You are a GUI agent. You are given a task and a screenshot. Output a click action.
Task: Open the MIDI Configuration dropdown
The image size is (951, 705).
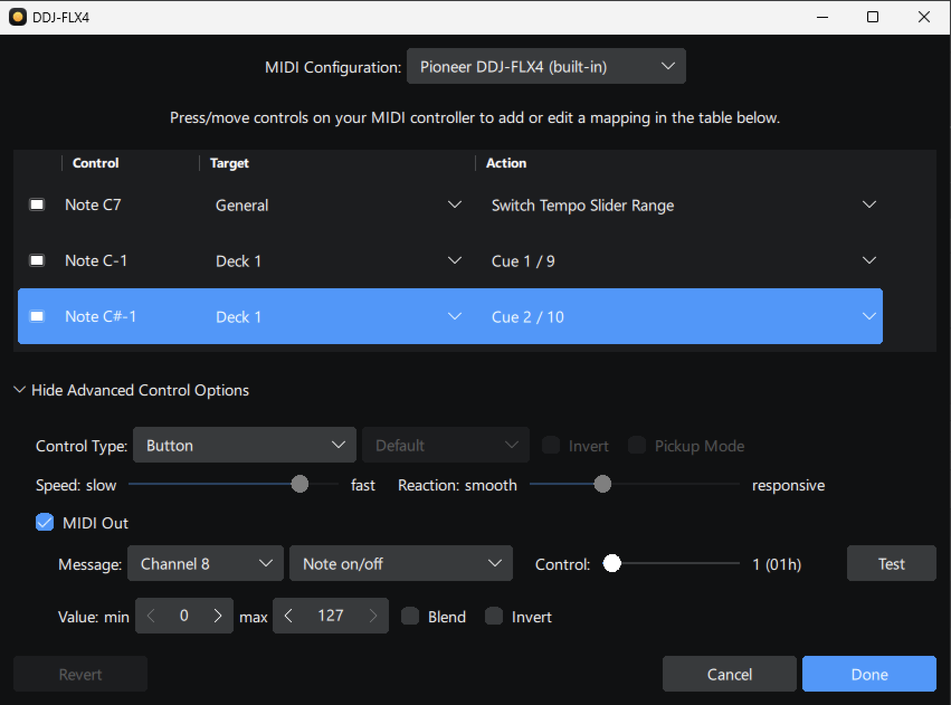546,66
